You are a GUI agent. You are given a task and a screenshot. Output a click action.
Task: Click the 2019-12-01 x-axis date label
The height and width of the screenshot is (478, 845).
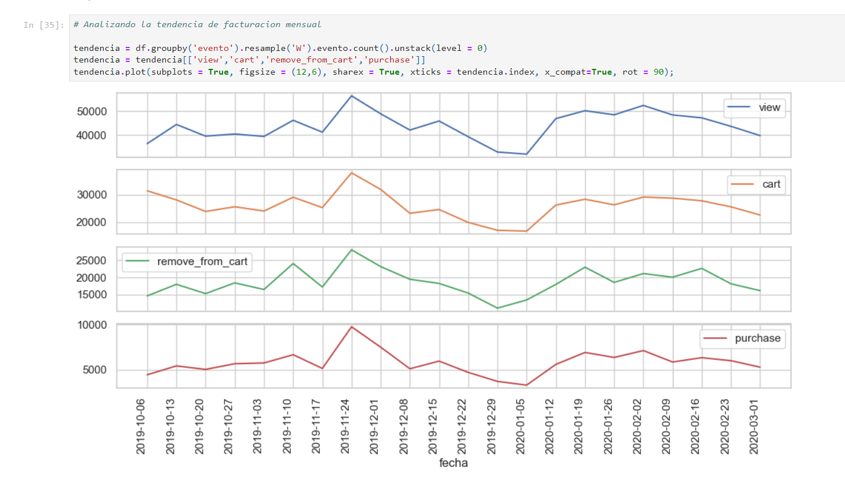click(x=374, y=426)
